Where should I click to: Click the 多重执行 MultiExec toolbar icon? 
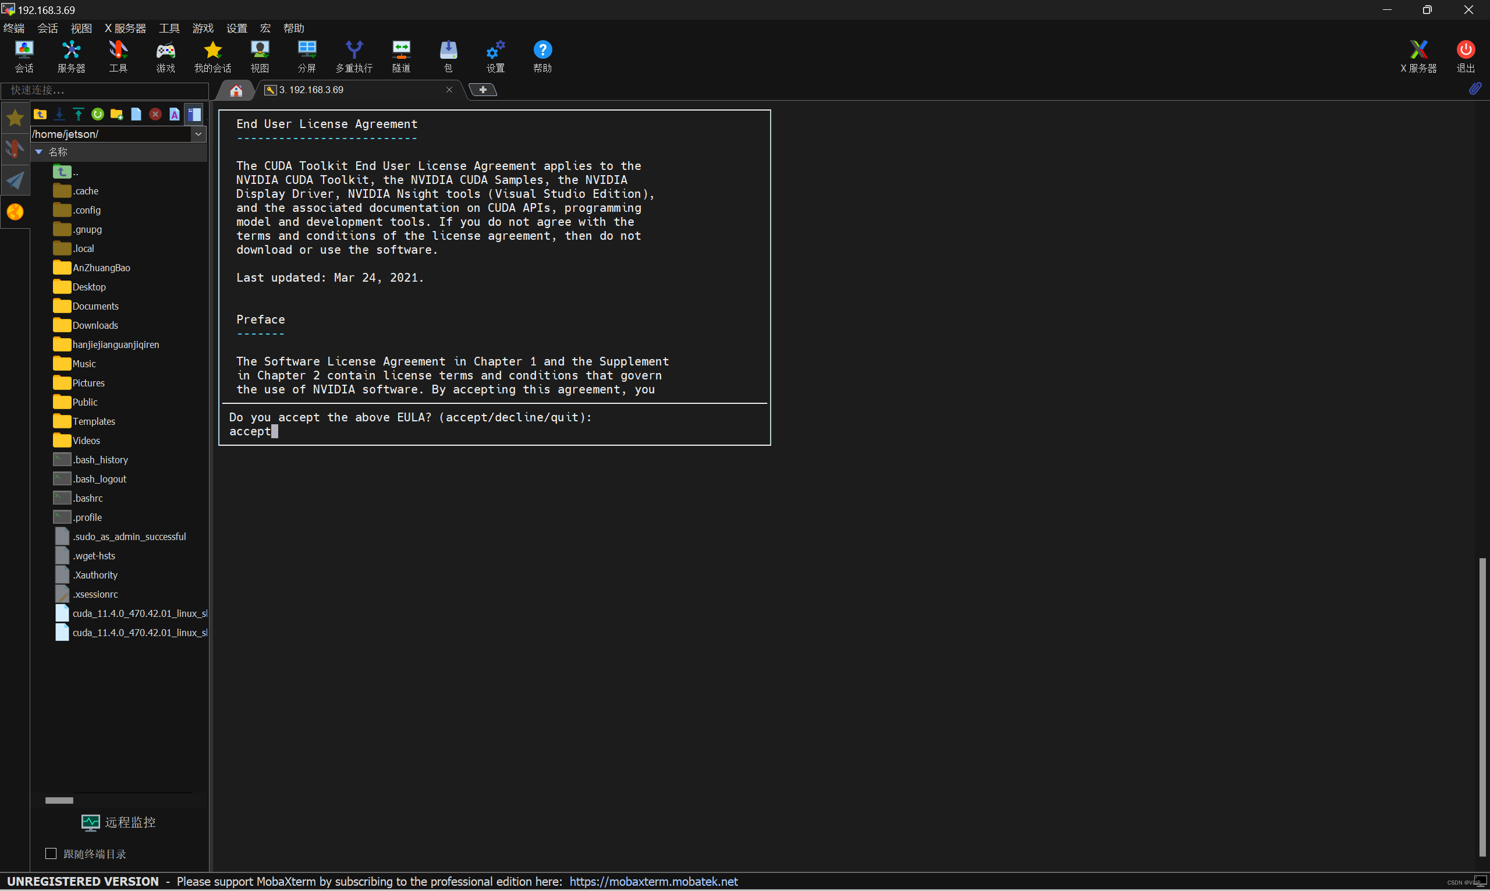354,56
